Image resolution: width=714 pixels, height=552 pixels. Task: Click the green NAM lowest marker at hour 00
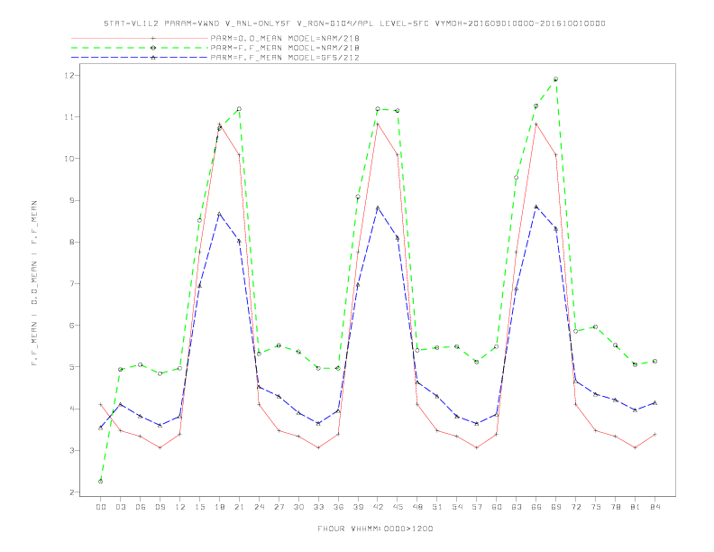click(101, 482)
